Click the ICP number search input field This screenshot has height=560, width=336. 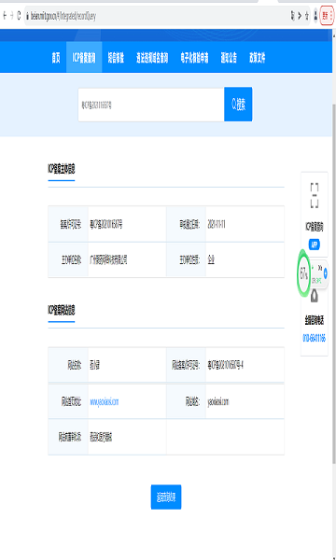click(151, 105)
